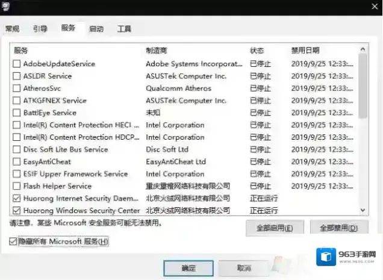Click the scrollbar up arrow

point(363,49)
